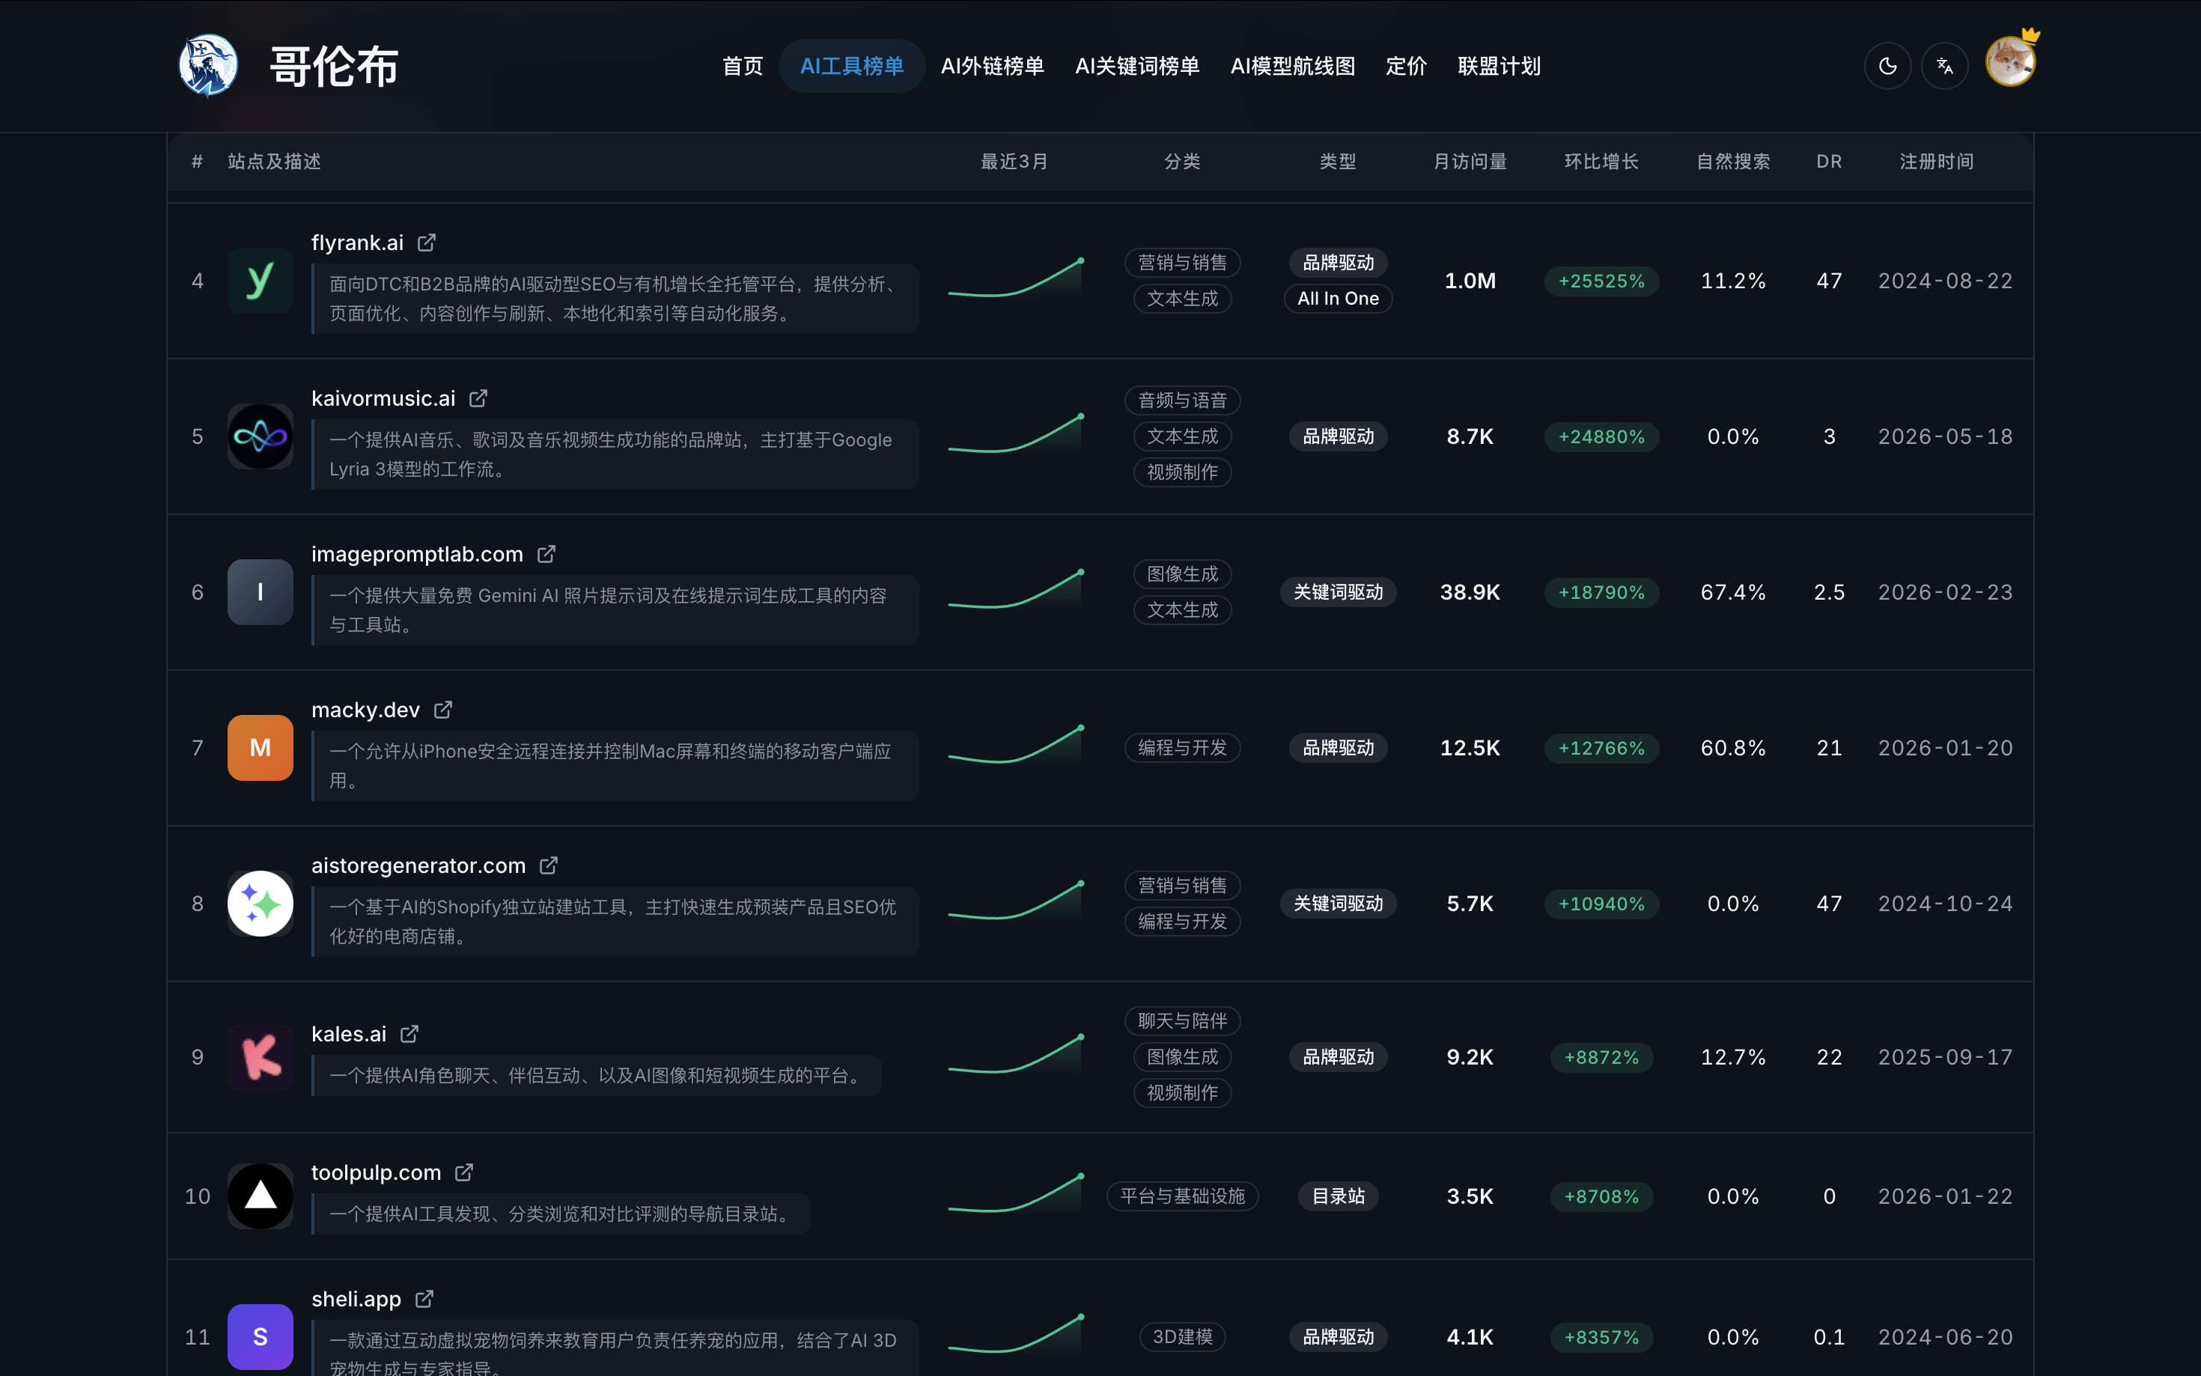This screenshot has width=2201, height=1376.
Task: Open the AI关键词榜单 nav item
Action: (1136, 66)
